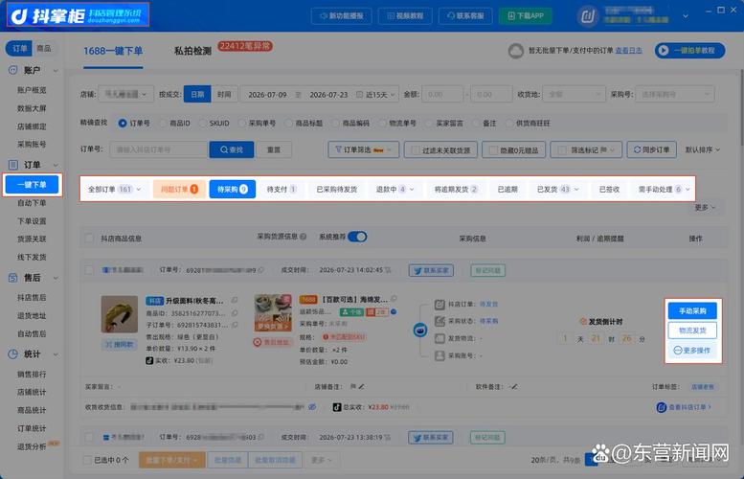Open the 查看日志 link
This screenshot has height=479, width=744.
click(x=628, y=51)
